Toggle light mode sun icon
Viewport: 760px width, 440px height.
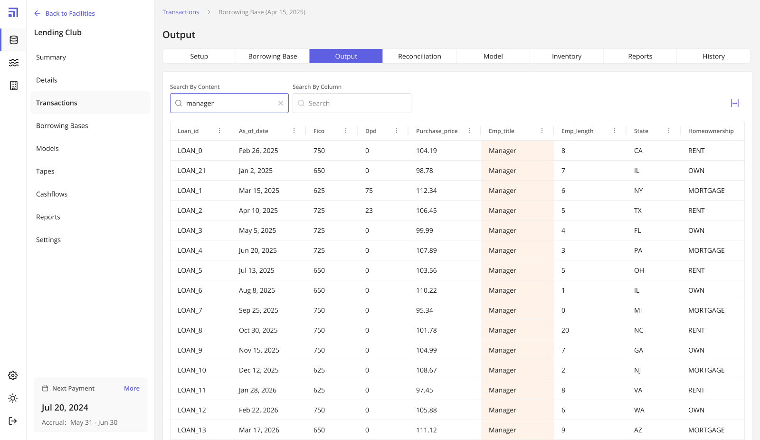[x=13, y=398]
